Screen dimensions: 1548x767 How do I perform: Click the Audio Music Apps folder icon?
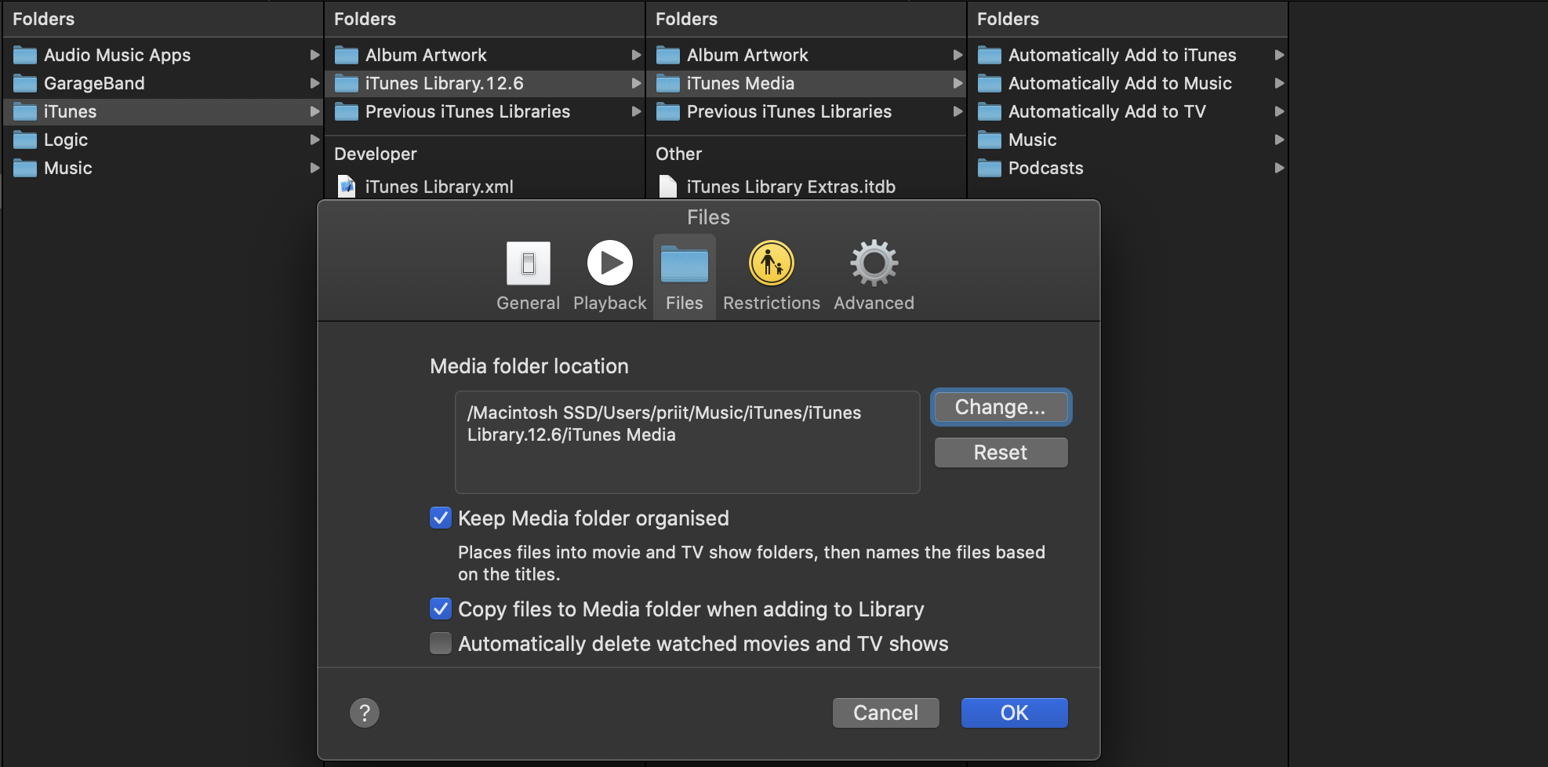25,55
